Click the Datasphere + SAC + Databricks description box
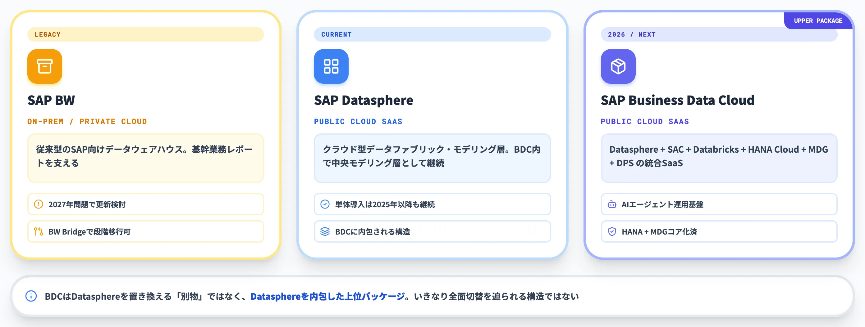Screen dimensions: 865x327 coord(719,158)
